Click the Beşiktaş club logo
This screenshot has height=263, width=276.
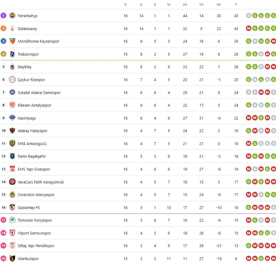(x=12, y=67)
